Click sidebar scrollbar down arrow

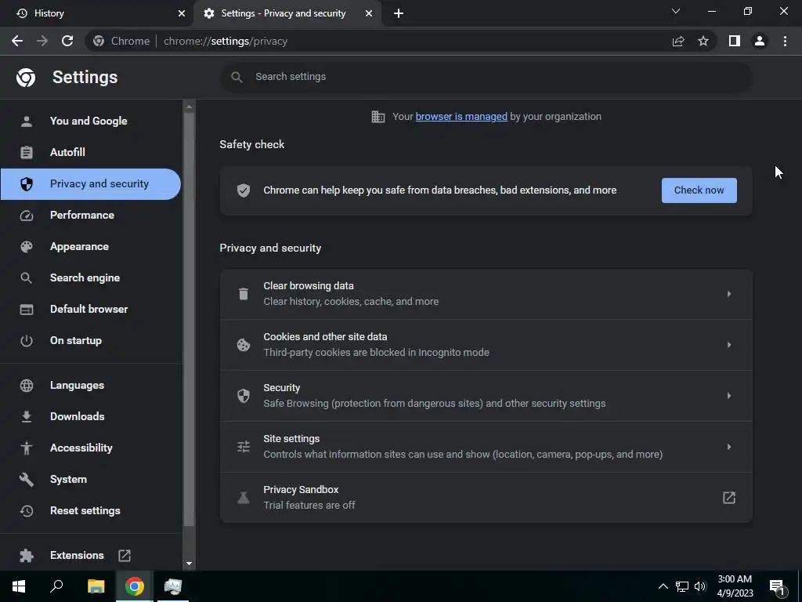tap(189, 564)
